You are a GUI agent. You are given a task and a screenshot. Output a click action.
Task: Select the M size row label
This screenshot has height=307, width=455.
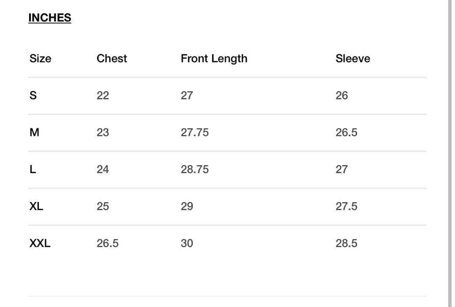(x=34, y=133)
